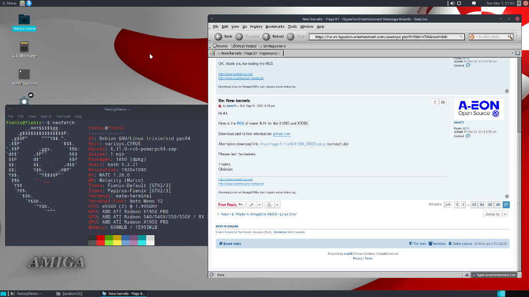Open the Jump to forum dropdown
This screenshot has height=297, width=529.
tap(495, 214)
